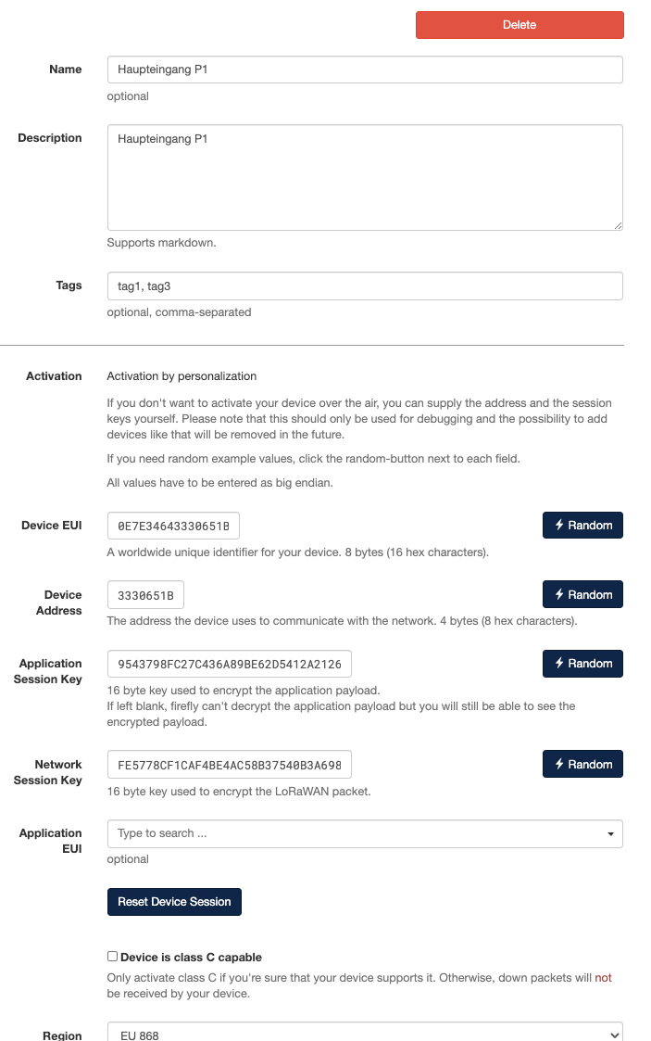Expand the Region EU 868 dropdown
This screenshot has width=651, height=1041.
pos(365,1035)
